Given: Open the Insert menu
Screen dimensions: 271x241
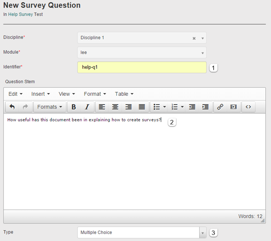Looking at the screenshot, I should 41,94.
